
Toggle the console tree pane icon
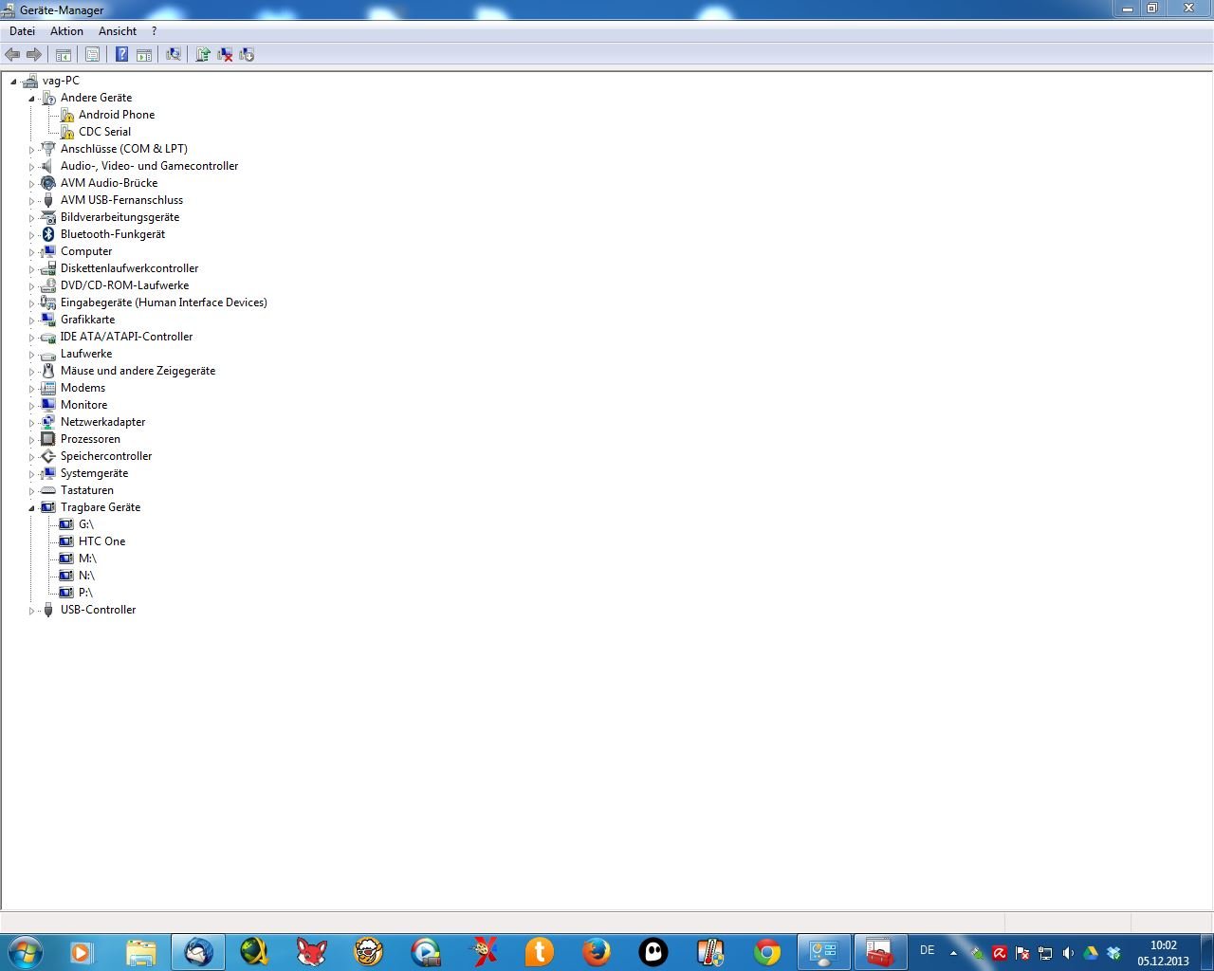[64, 55]
